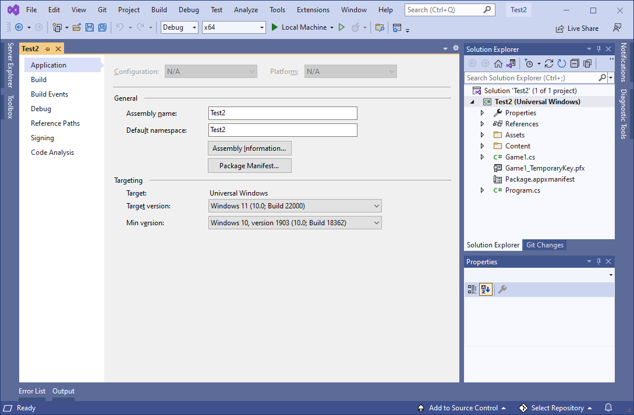Close the Test2 document tab
Screen dimensions: 634x415
point(58,49)
